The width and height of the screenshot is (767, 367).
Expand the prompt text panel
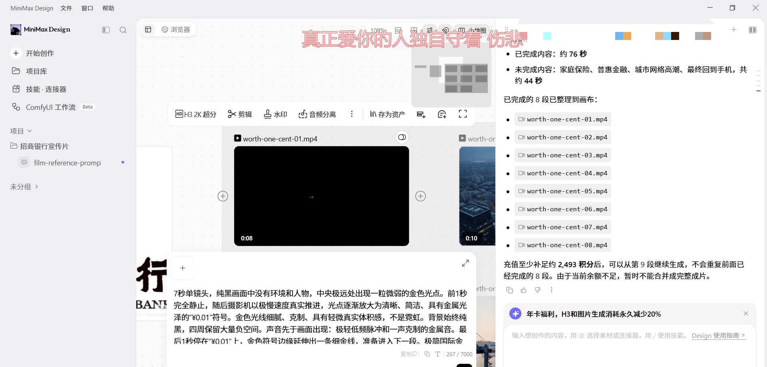coord(465,264)
